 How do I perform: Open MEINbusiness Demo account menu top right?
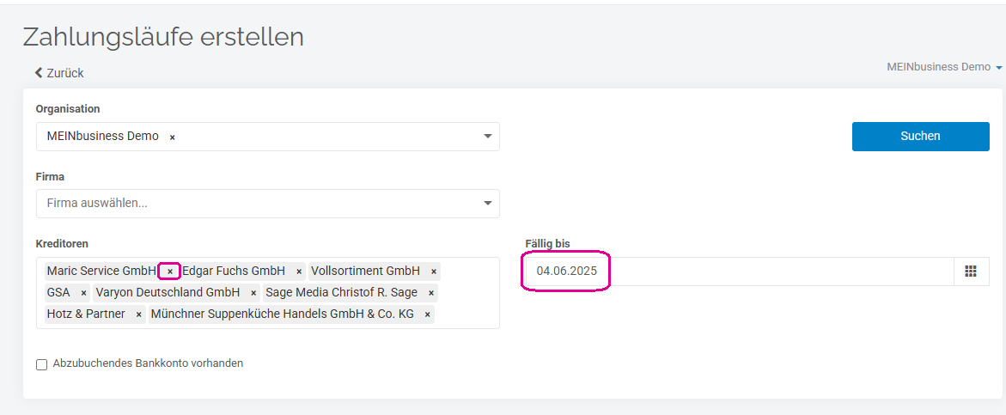[944, 67]
